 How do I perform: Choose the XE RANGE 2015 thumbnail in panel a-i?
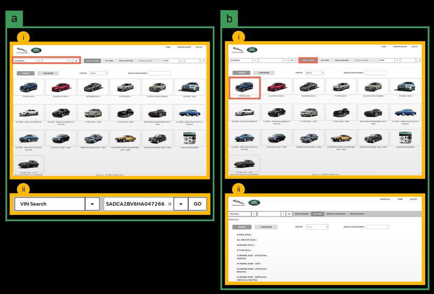click(x=93, y=87)
